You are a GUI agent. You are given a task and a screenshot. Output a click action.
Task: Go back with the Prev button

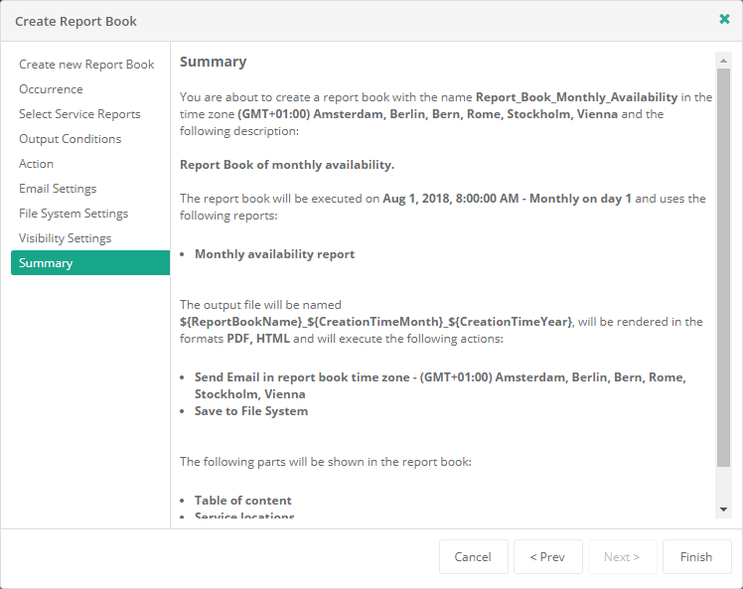click(547, 557)
